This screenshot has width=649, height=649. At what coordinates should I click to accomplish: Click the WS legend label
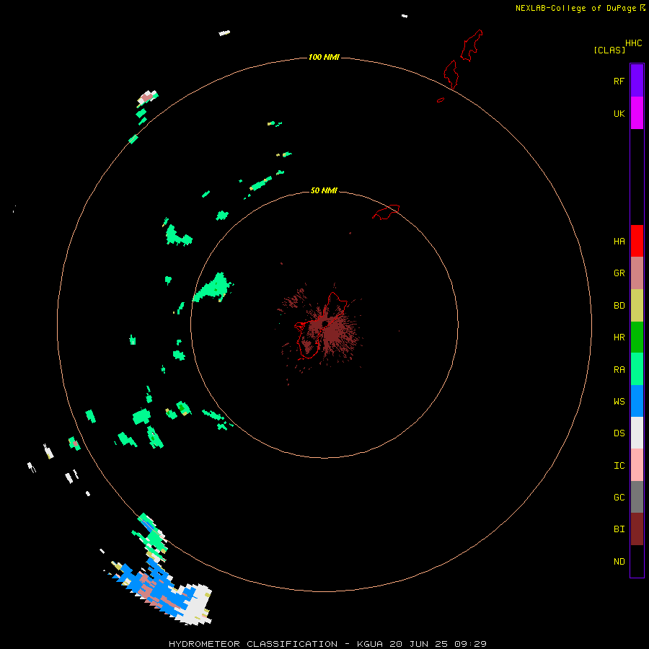pyautogui.click(x=619, y=402)
